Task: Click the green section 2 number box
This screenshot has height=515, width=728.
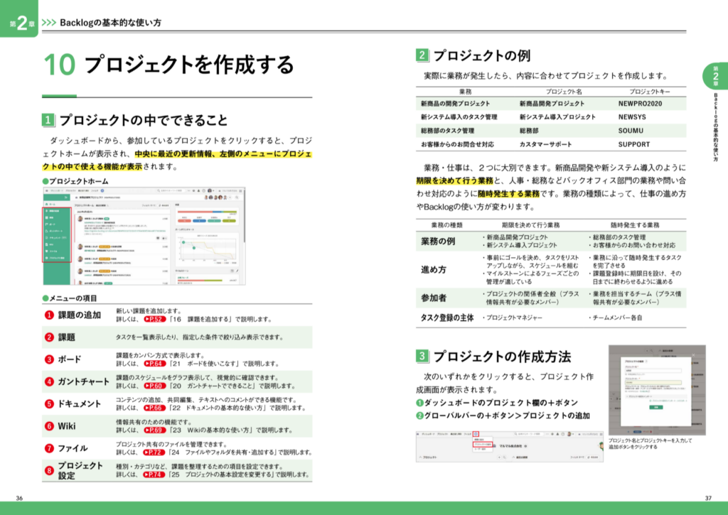Action: [x=422, y=55]
